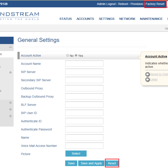Collapse the sidebar section with minus icon
The width and height of the screenshot is (168, 168).
pyautogui.click(x=10, y=47)
